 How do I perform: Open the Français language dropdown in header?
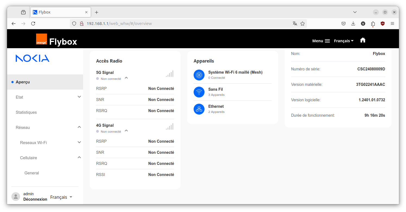(x=344, y=41)
